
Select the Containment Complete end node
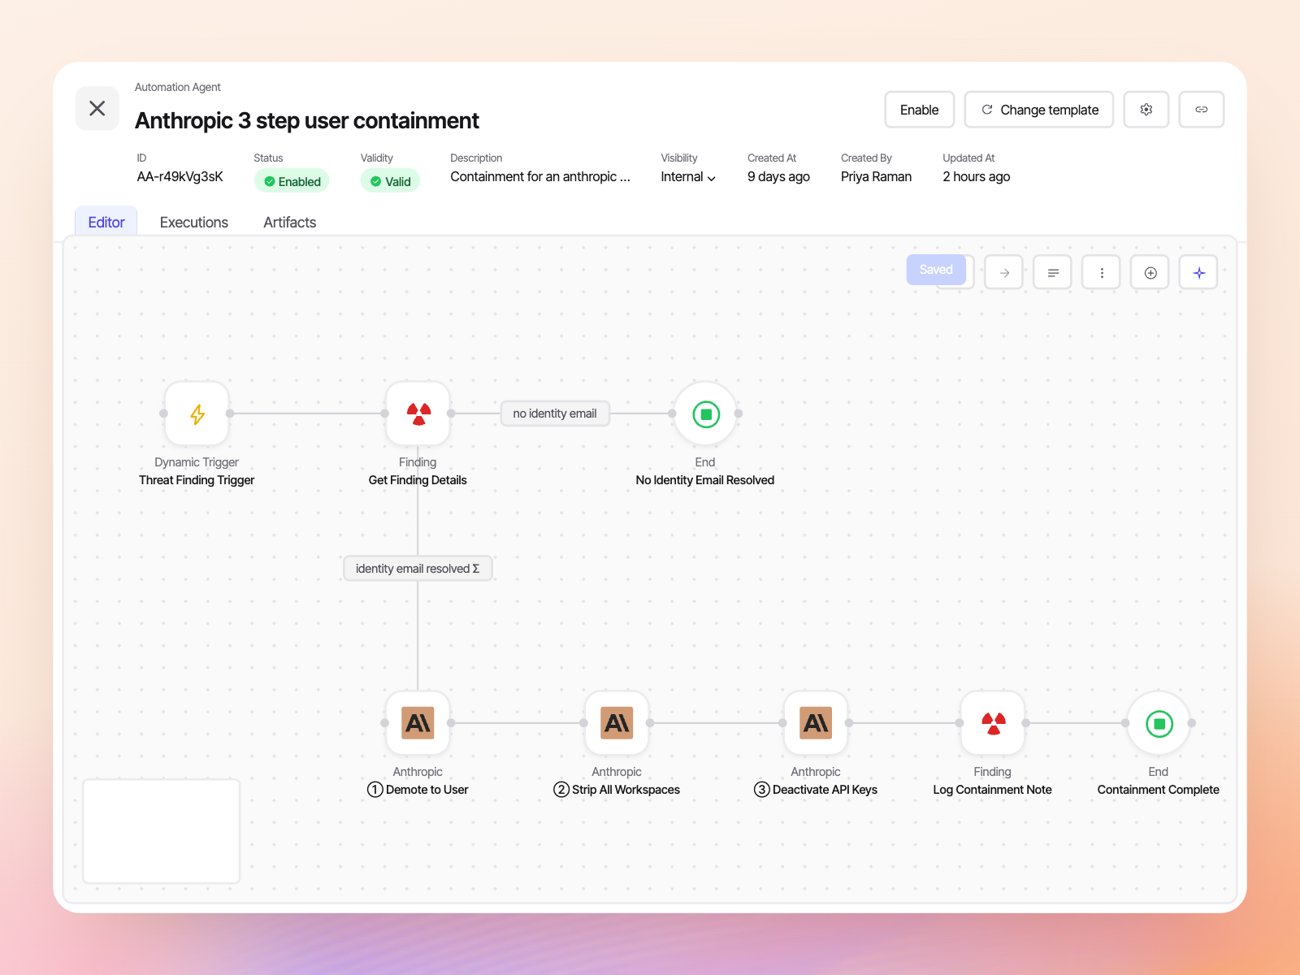tap(1159, 723)
